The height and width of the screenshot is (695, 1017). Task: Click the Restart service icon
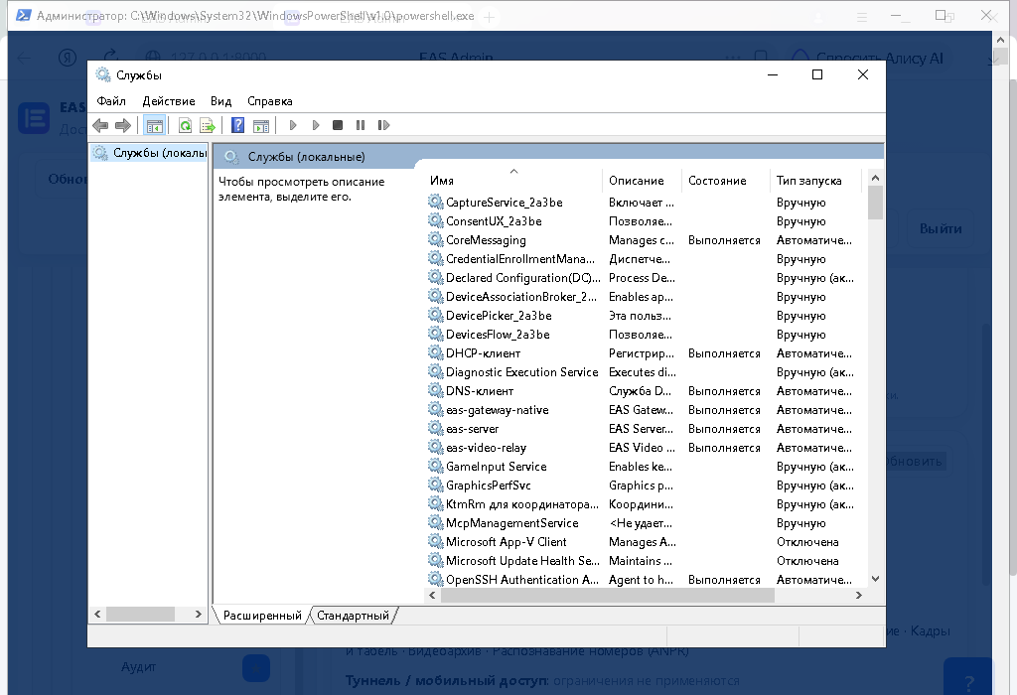tap(383, 125)
